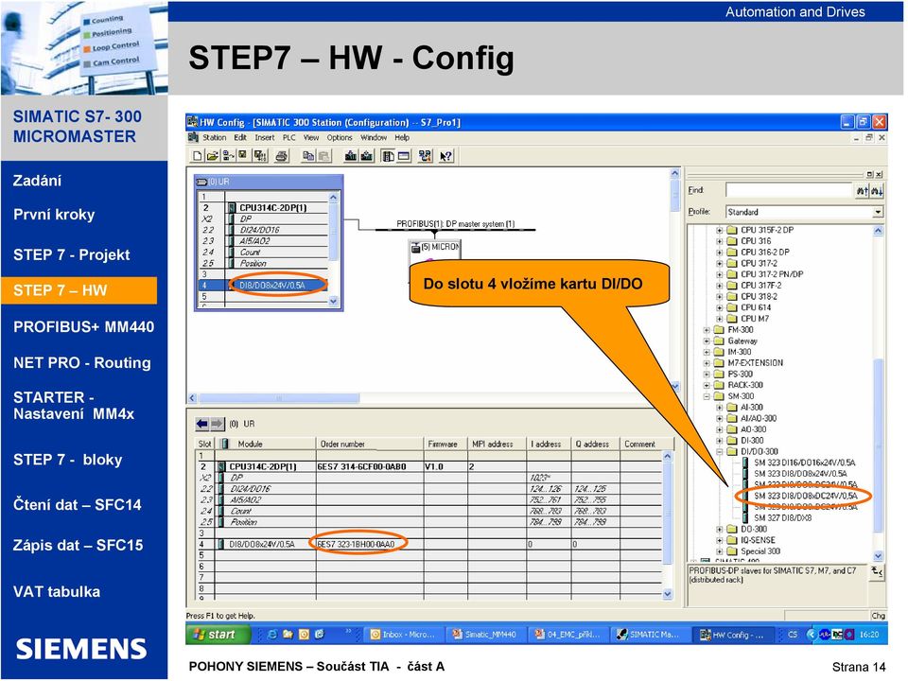Collapse the SM-300 catalog folder

pos(707,396)
